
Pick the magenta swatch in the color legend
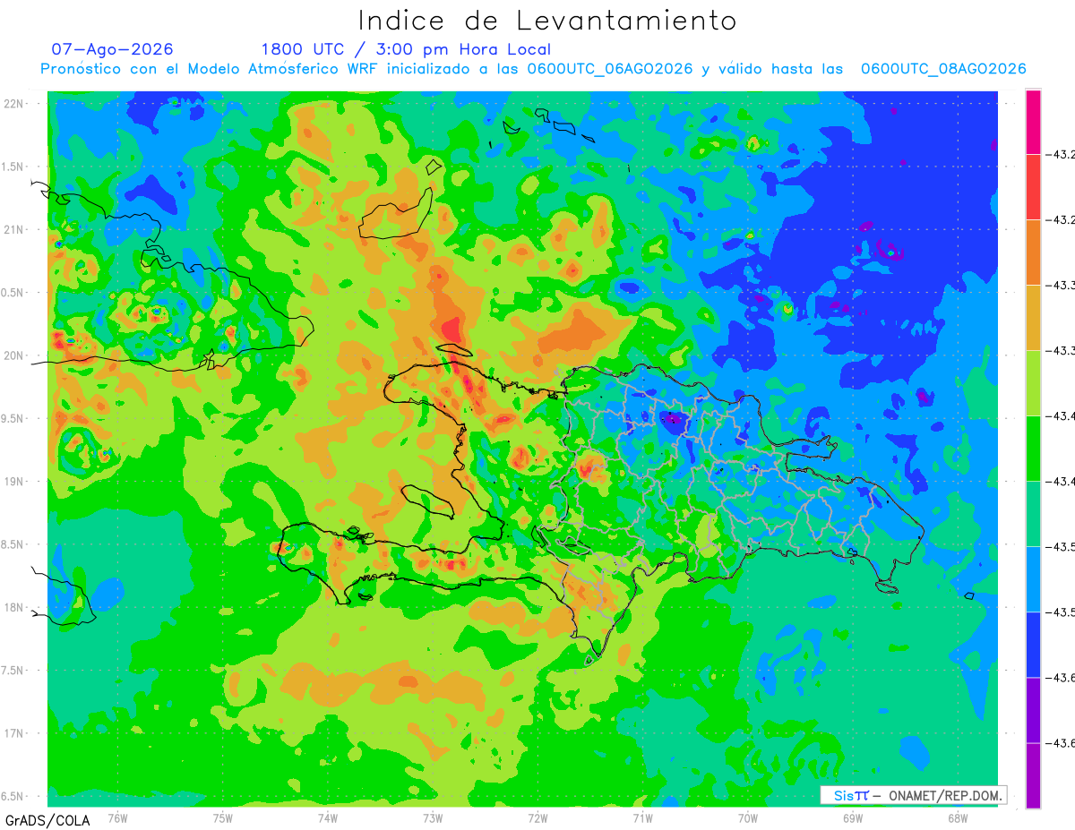[x=1033, y=122]
